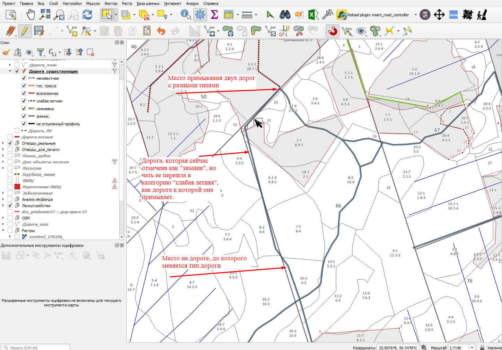Open the Statistical Summary sigma tool
The image size is (502, 350).
tap(214, 15)
